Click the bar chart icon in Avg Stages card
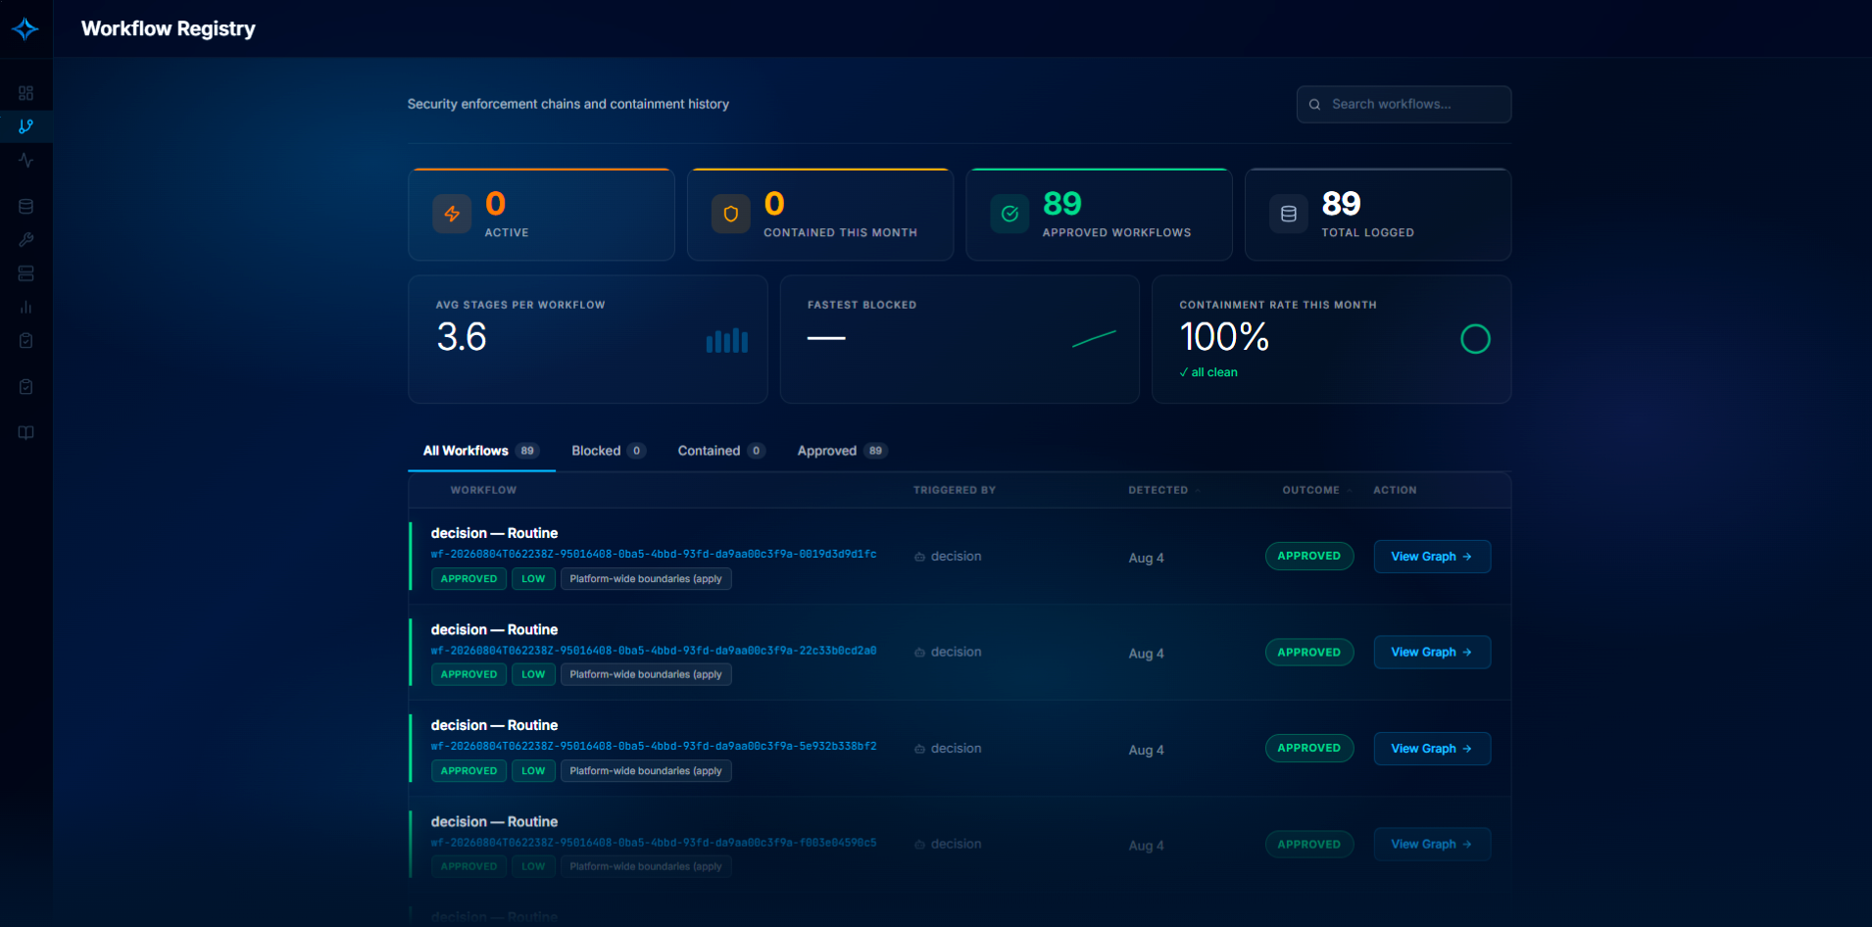The height and width of the screenshot is (927, 1872). [727, 340]
